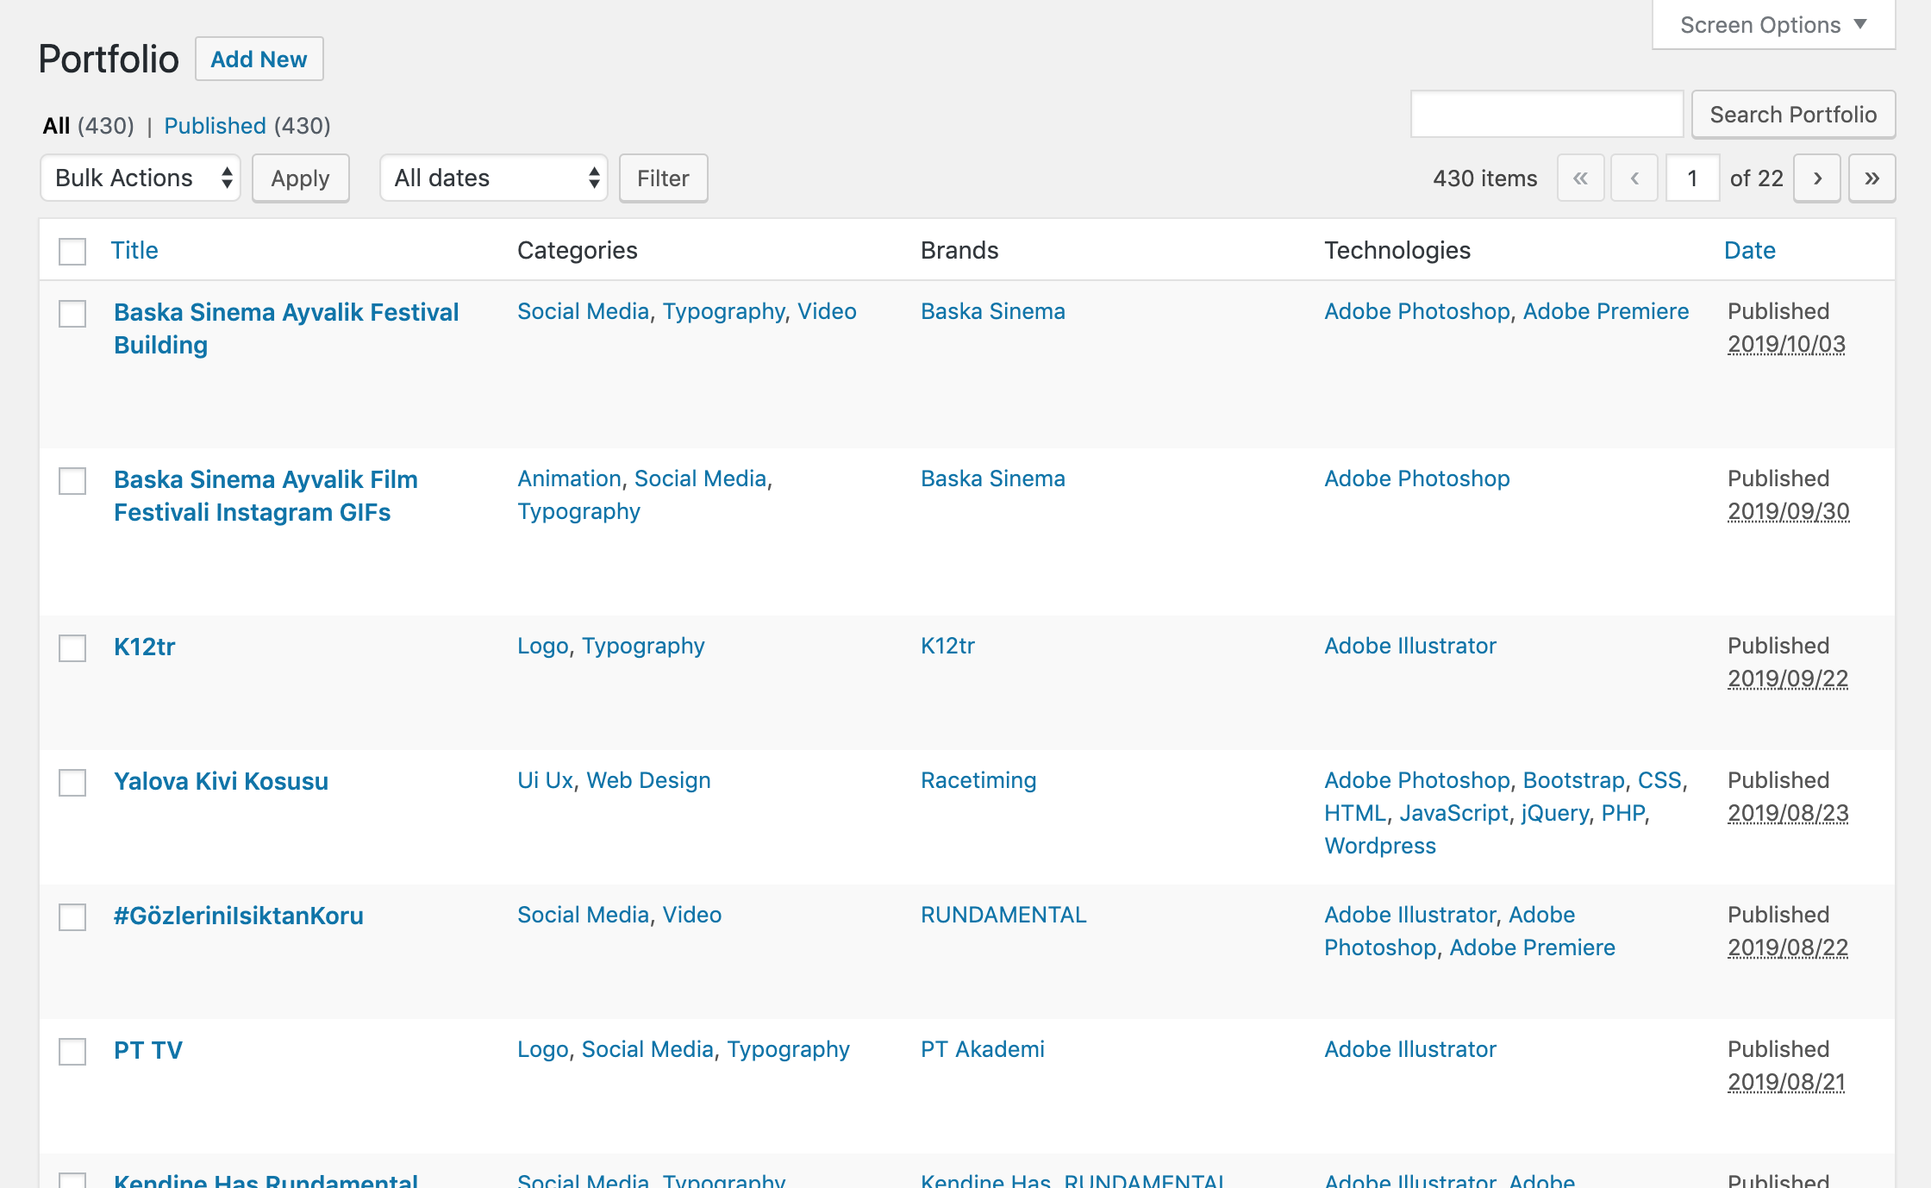Focus the portfolio search input field

1547,115
